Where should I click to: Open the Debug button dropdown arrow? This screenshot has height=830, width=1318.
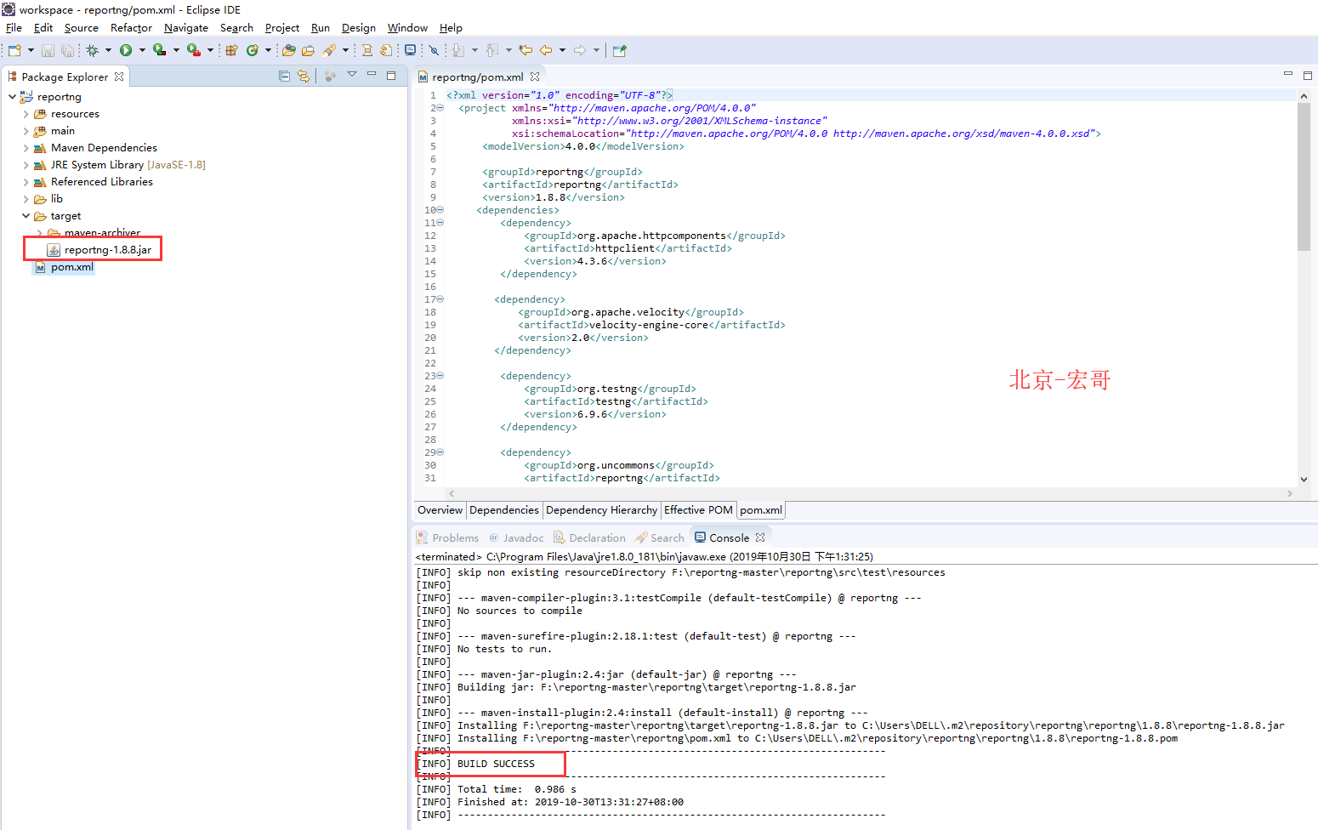coord(108,50)
